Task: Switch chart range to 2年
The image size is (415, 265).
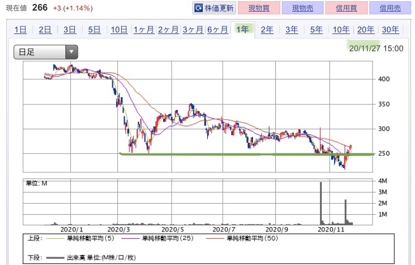Action: pyautogui.click(x=267, y=30)
